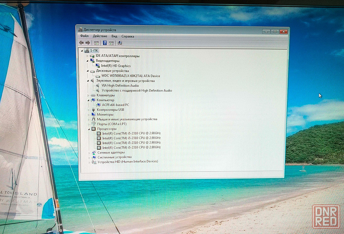Expand the IDE ATA/ATAPI контроллеры node
The height and width of the screenshot is (234, 344).
point(88,56)
